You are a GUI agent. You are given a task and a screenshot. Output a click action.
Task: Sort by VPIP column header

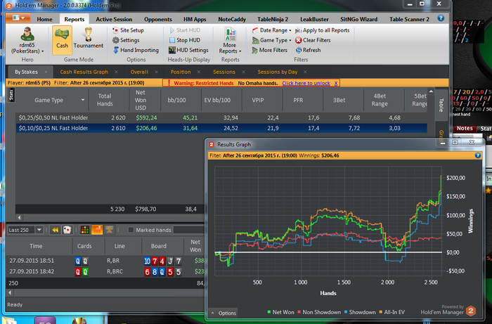tap(258, 100)
